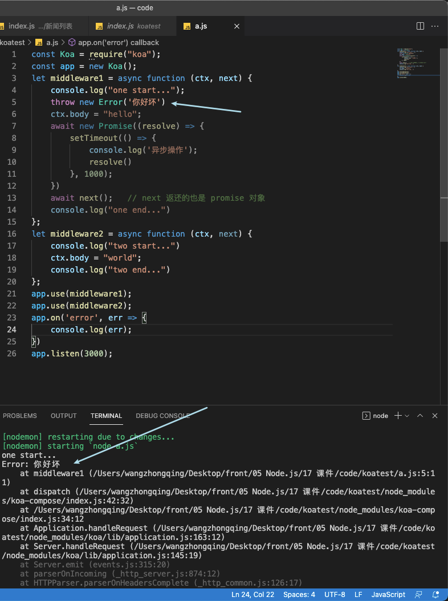
Task: Select encoding UTF-8 in status bar
Action: (335, 595)
